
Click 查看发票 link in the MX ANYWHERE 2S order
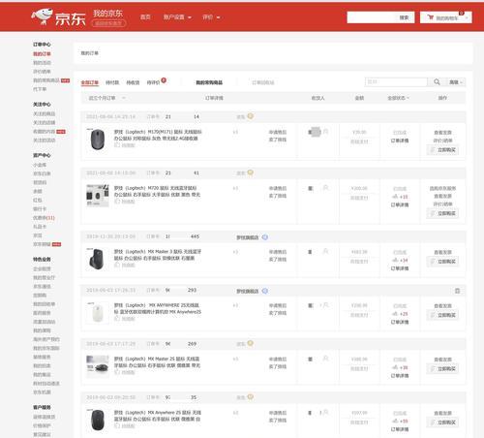[442, 305]
